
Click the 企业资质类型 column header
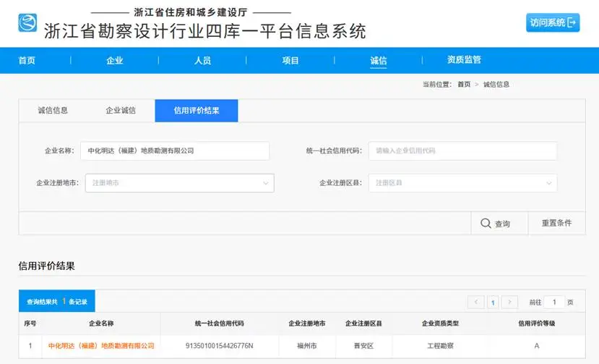click(440, 323)
